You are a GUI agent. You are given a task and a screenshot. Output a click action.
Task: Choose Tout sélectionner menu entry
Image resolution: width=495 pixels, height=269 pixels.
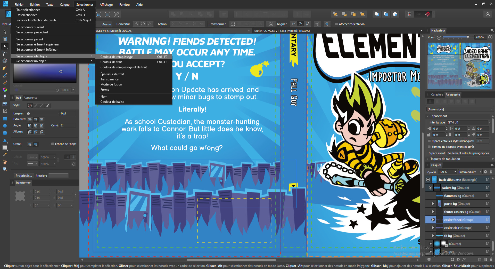[53, 10]
